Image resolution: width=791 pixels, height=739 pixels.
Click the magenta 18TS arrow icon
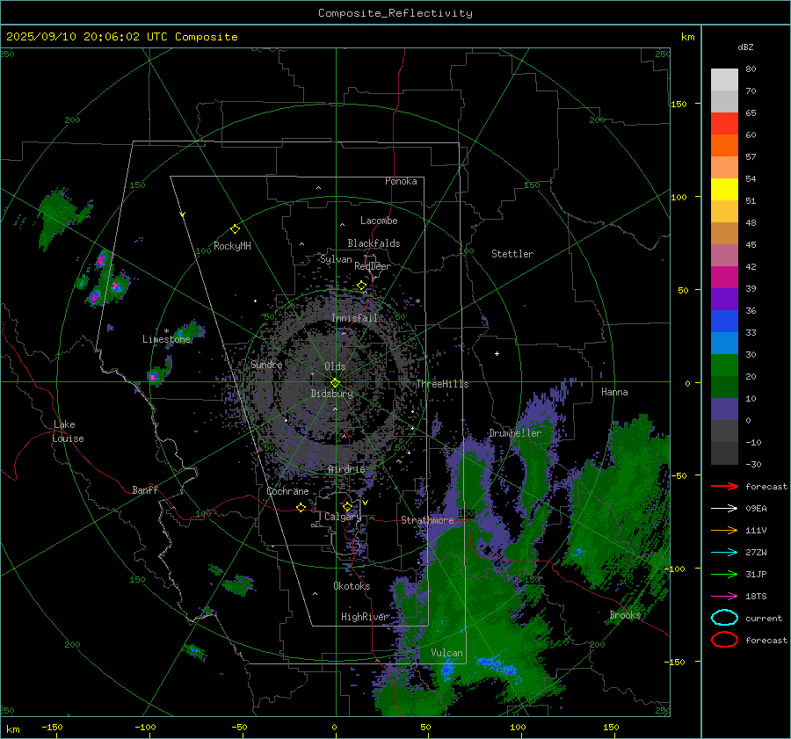[x=724, y=597]
